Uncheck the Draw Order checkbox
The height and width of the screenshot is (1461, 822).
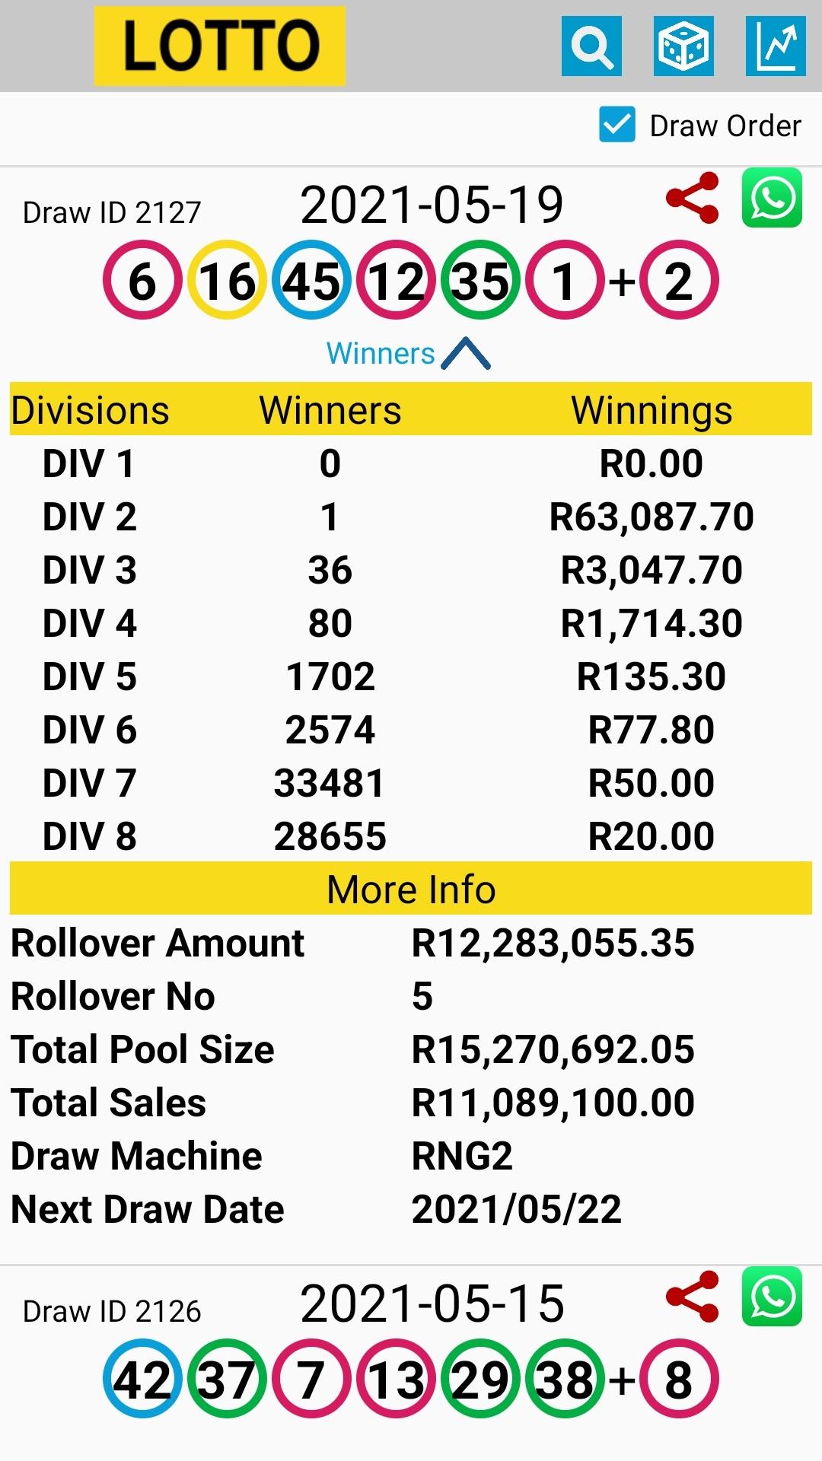616,125
